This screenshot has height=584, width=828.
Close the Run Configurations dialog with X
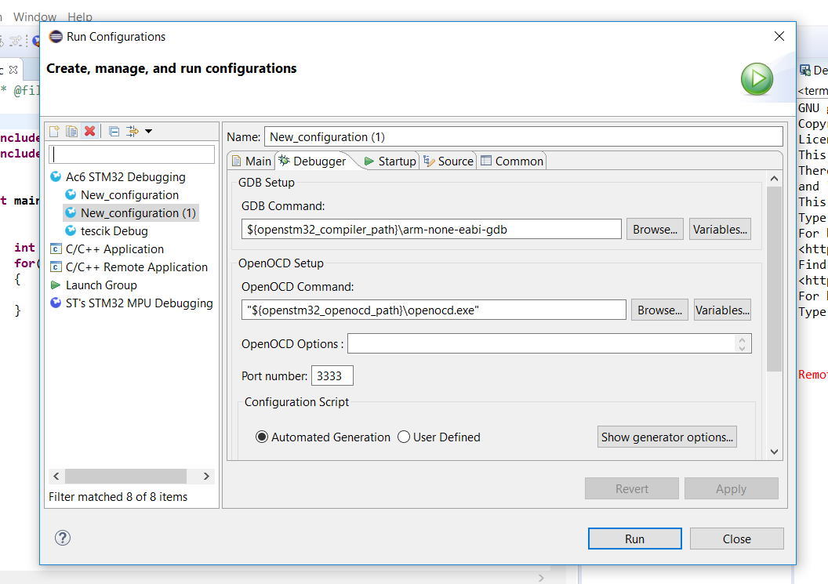779,36
